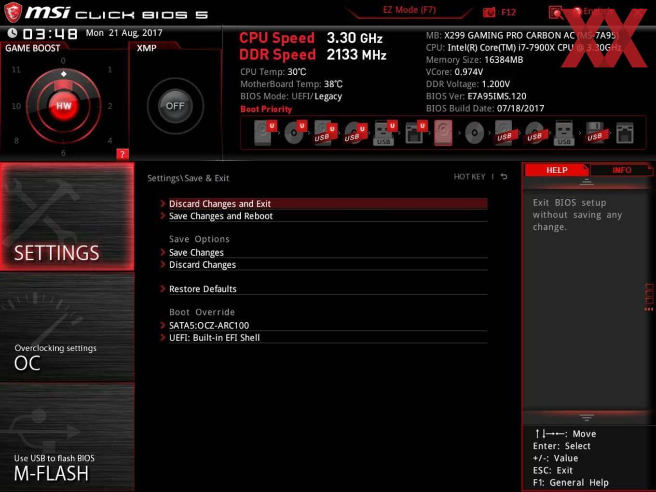Select the last network boot icon
The height and width of the screenshot is (492, 656).
[625, 133]
